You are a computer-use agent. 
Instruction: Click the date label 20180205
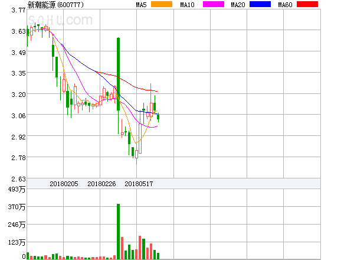tap(64, 184)
